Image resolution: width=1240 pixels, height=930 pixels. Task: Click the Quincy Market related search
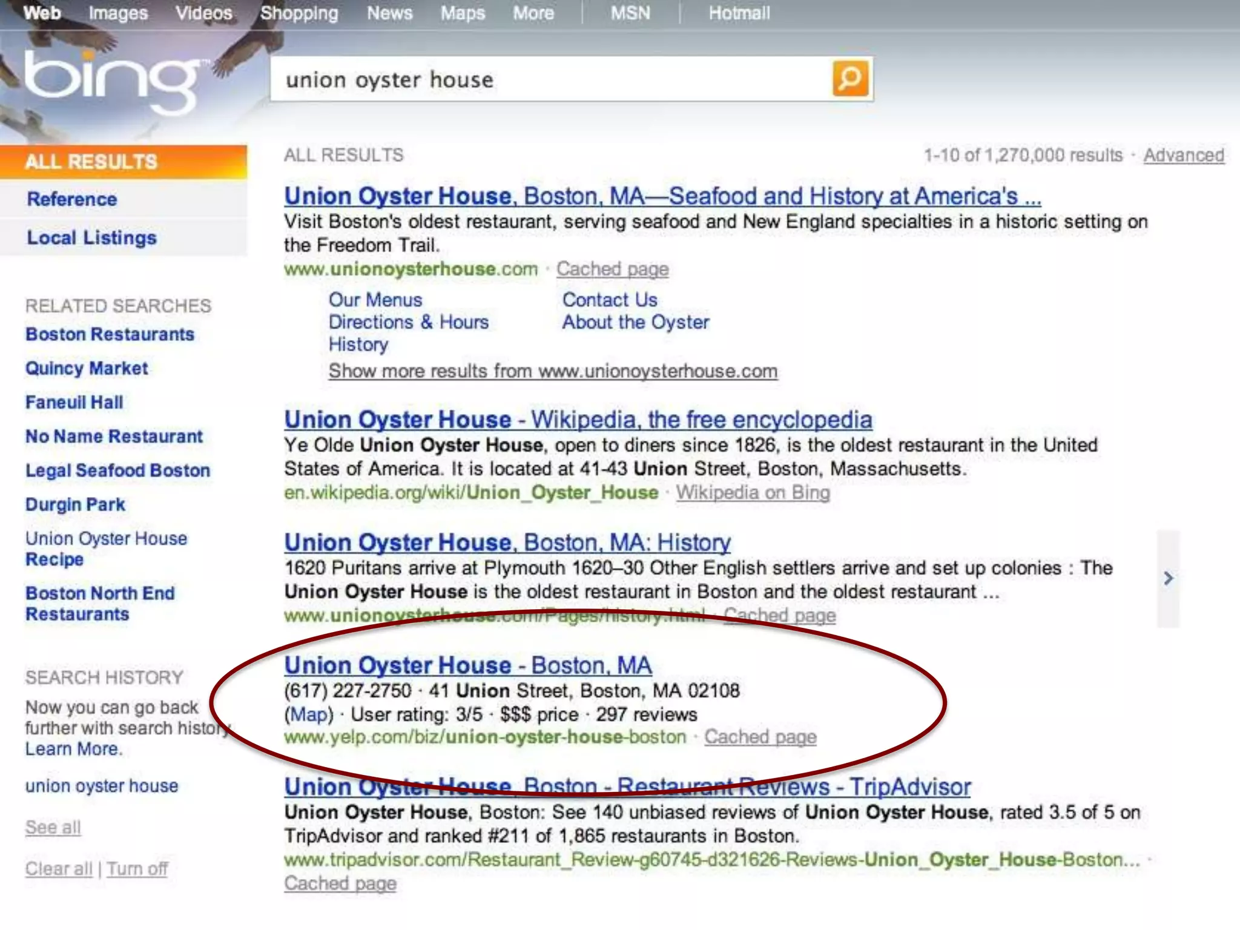87,368
